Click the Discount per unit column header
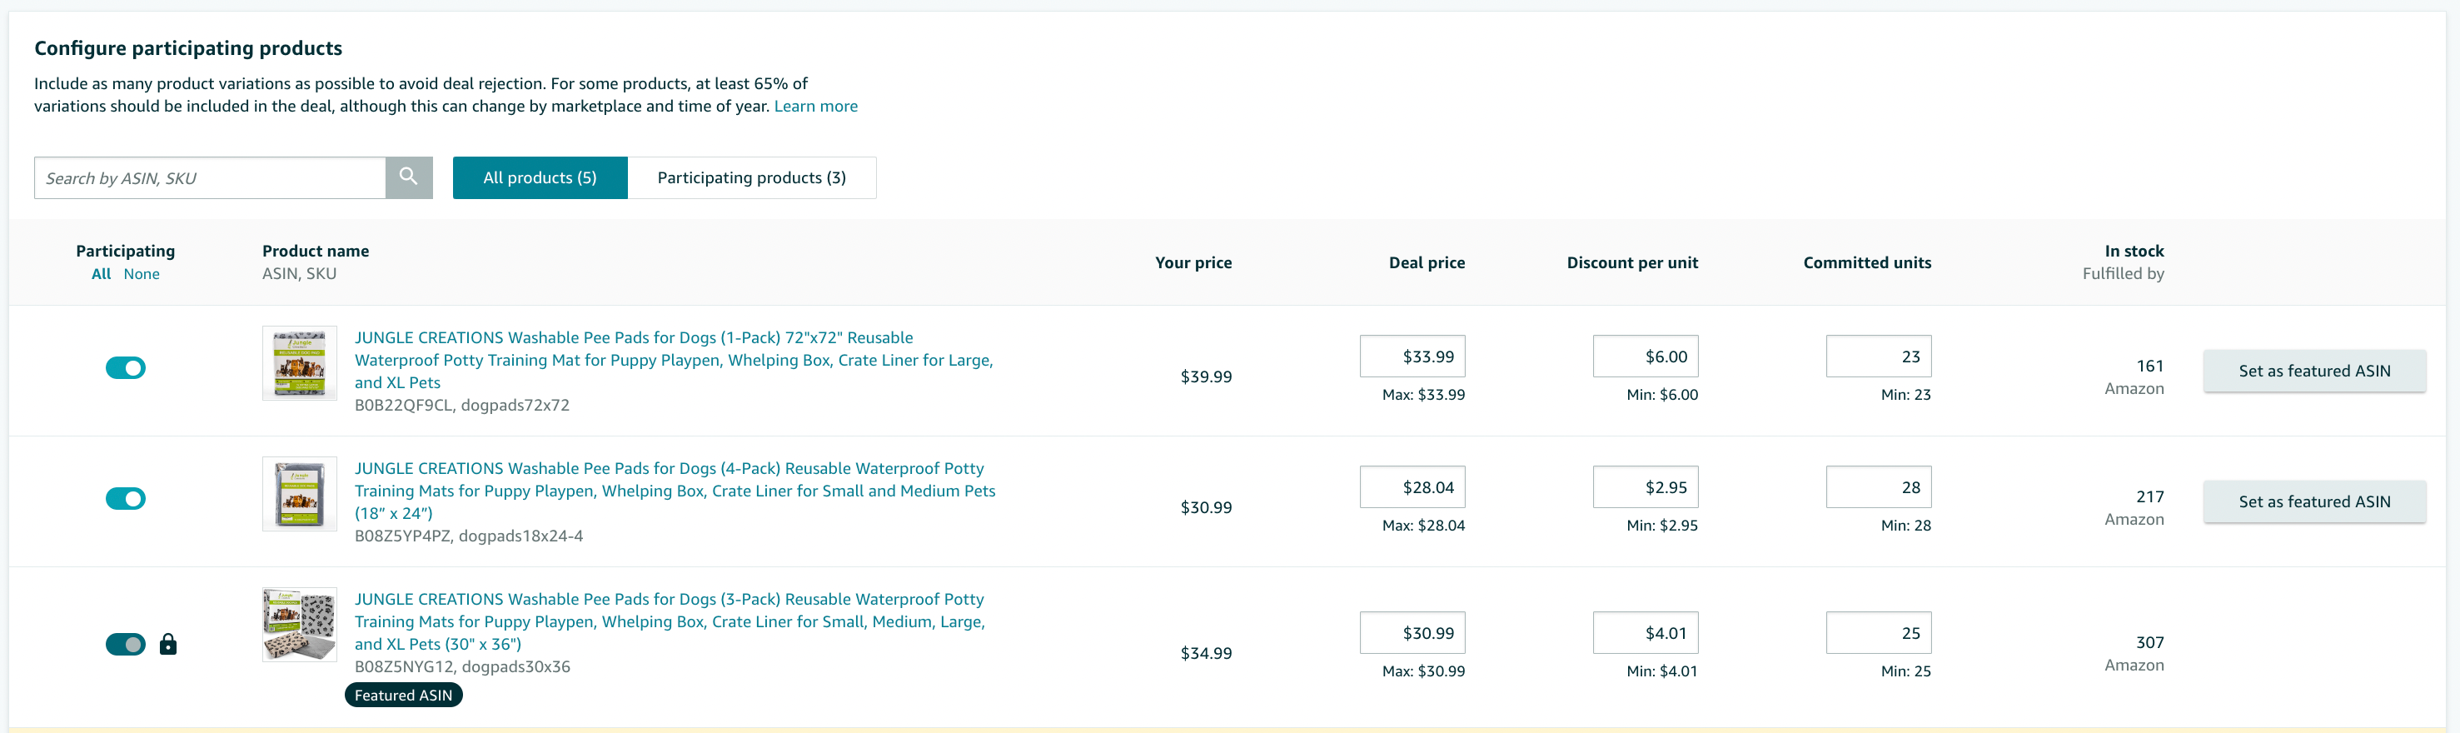This screenshot has height=733, width=2460. click(x=1632, y=263)
